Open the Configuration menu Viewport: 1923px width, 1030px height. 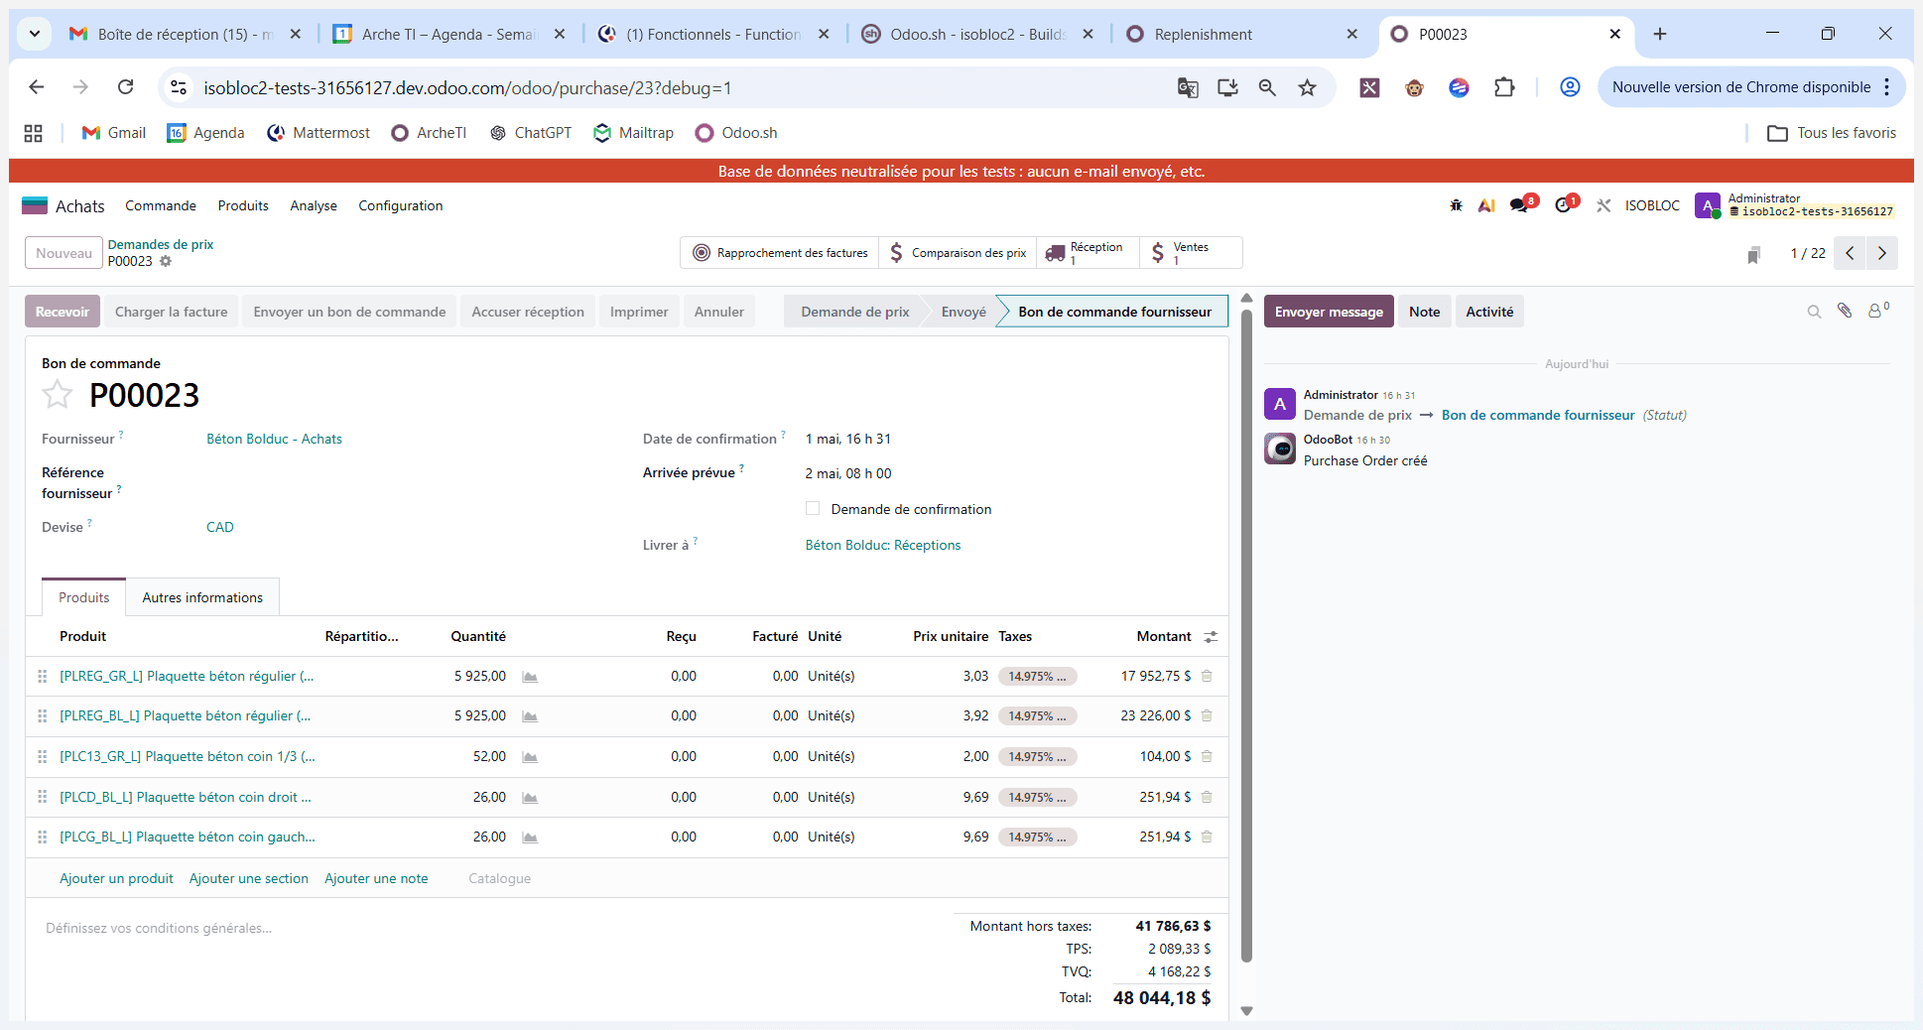[x=400, y=205]
